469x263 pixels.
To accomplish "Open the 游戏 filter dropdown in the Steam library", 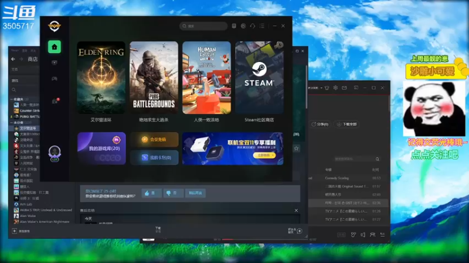I will pyautogui.click(x=25, y=81).
